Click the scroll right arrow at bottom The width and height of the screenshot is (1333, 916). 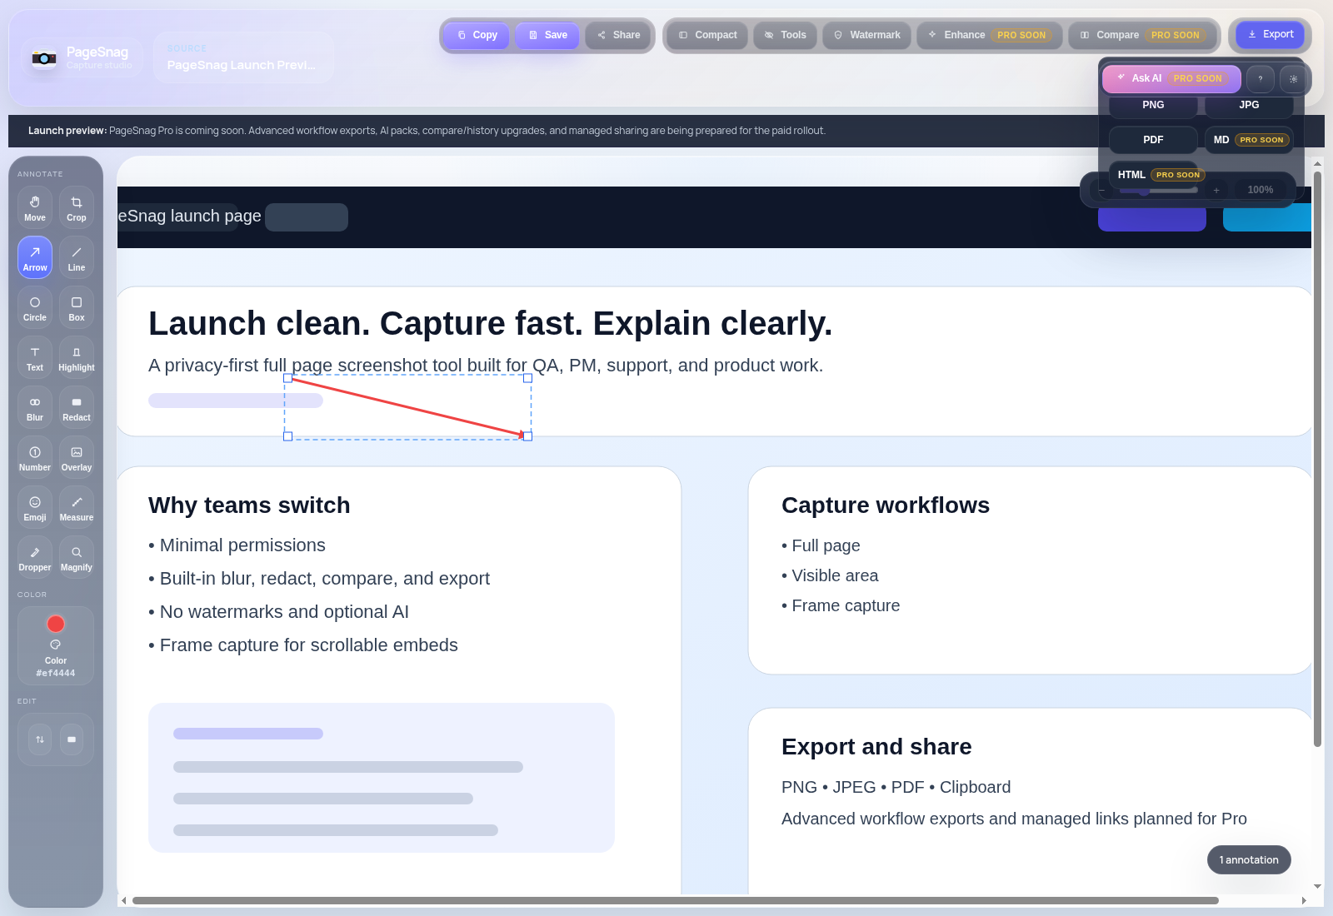pyautogui.click(x=1304, y=900)
